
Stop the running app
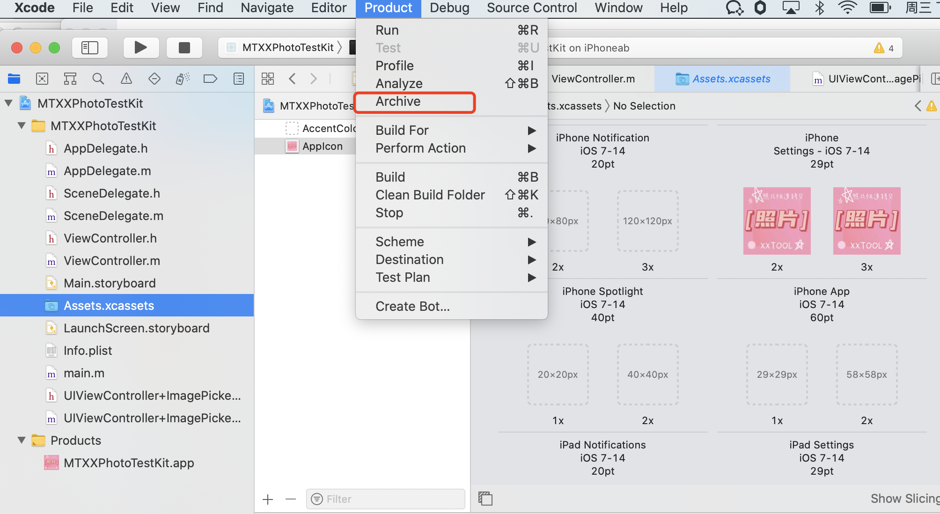184,47
